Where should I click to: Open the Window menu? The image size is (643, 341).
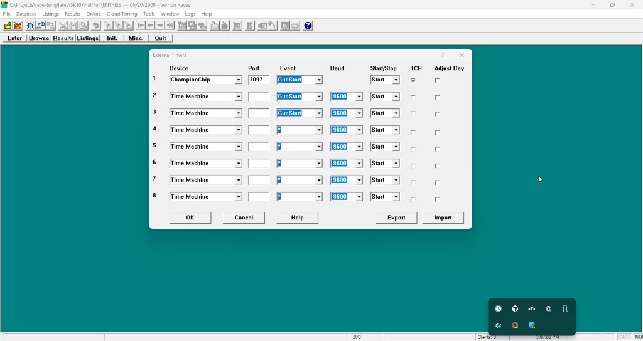coord(170,14)
